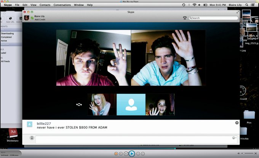Click the player volume speaker icon
The width and height of the screenshot is (259, 158).
point(239,153)
